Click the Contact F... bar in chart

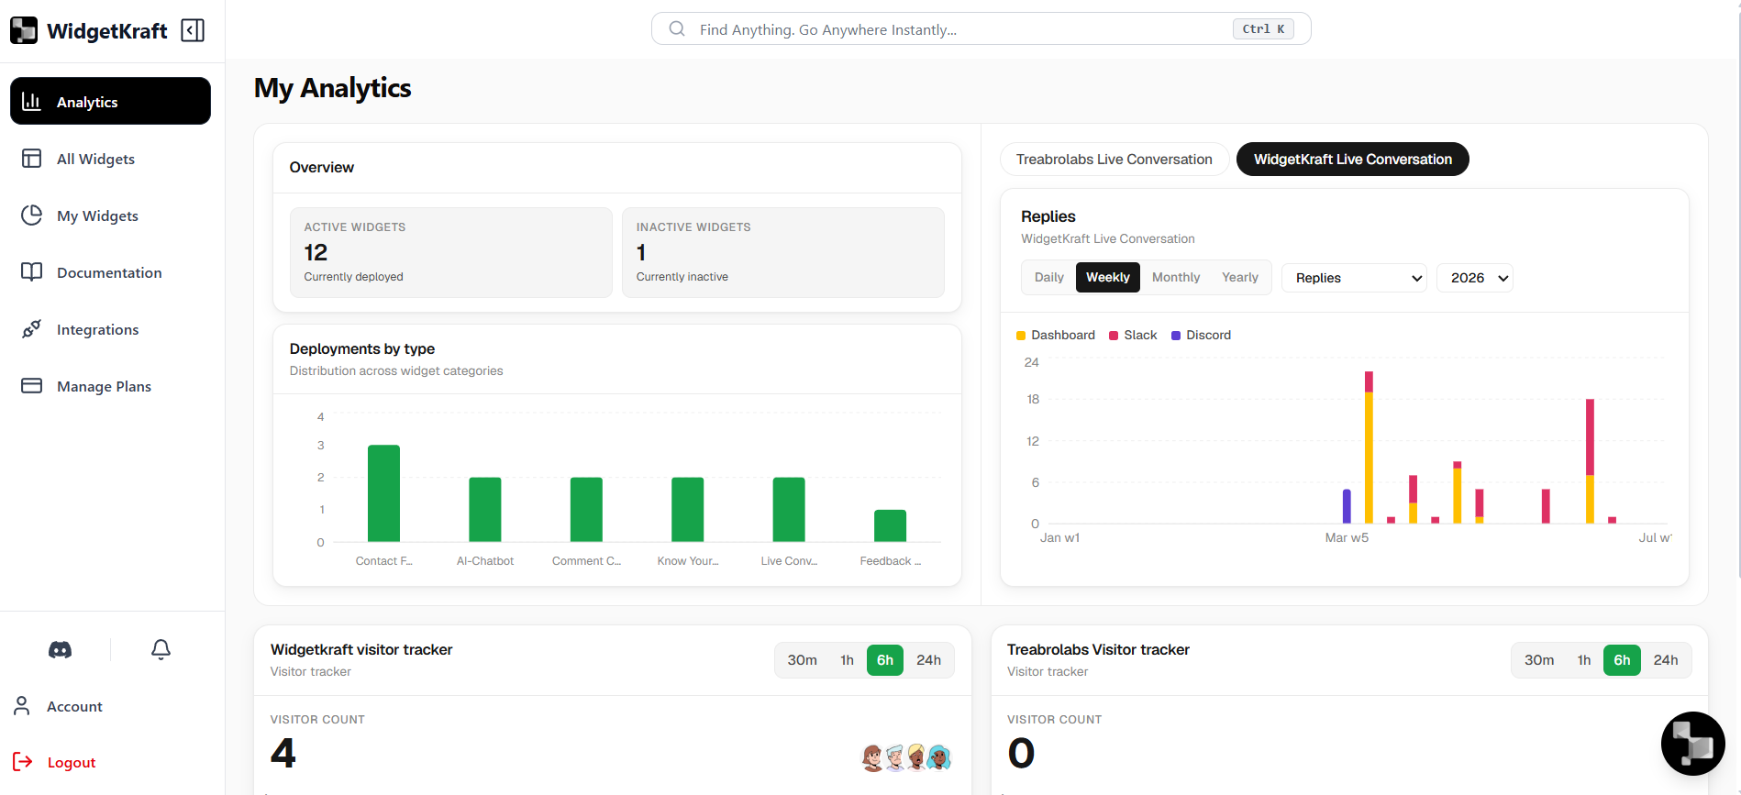point(384,493)
